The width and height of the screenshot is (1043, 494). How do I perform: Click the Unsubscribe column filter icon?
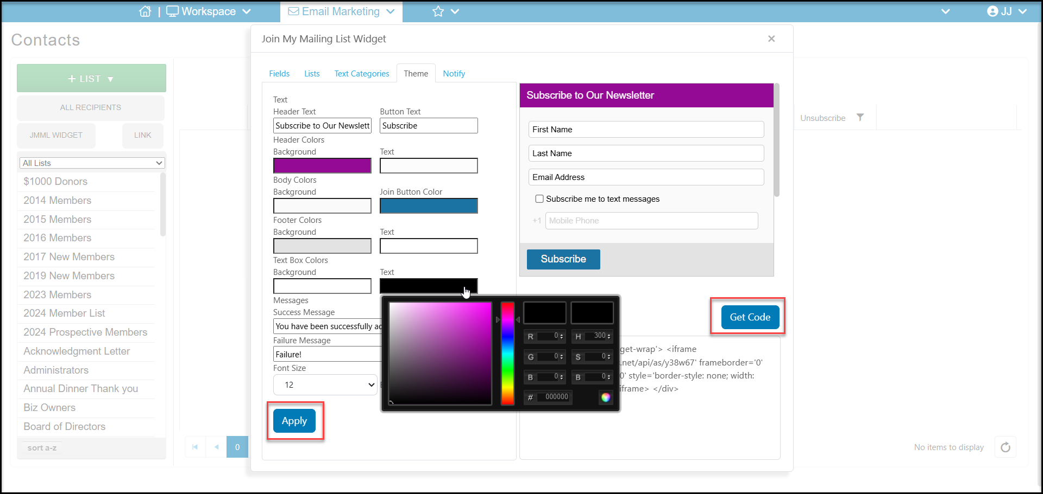click(860, 117)
